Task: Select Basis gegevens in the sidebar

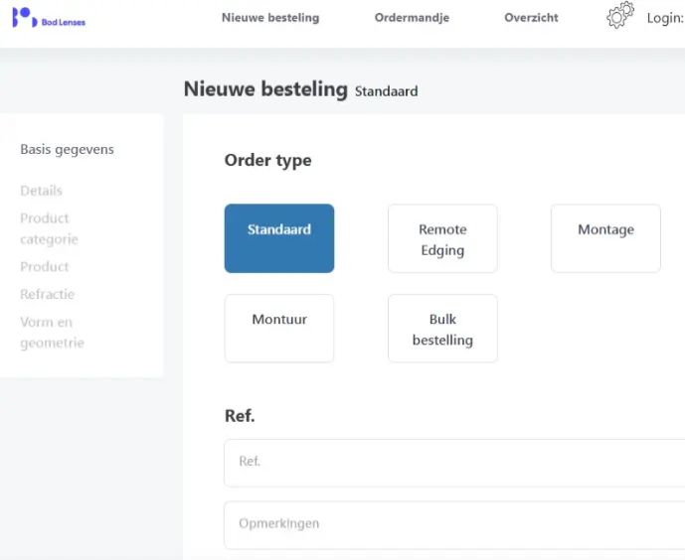Action: tap(67, 150)
